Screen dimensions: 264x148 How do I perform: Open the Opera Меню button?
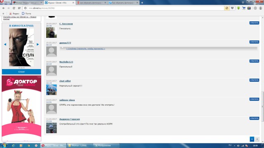pos(5,2)
